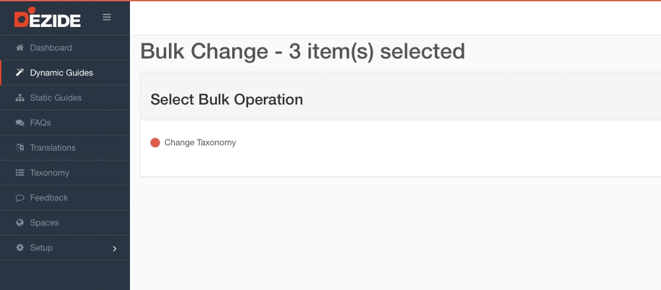Click the FAQs chat bubbles icon
This screenshot has height=290, width=661.
coord(20,122)
